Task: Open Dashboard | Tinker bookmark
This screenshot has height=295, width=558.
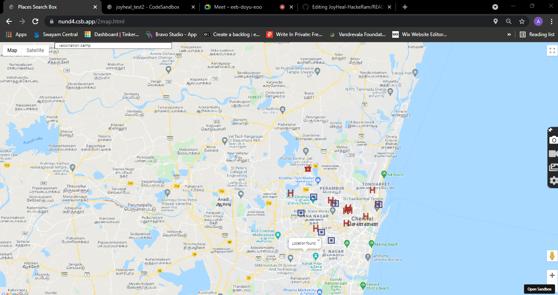Action: [112, 34]
